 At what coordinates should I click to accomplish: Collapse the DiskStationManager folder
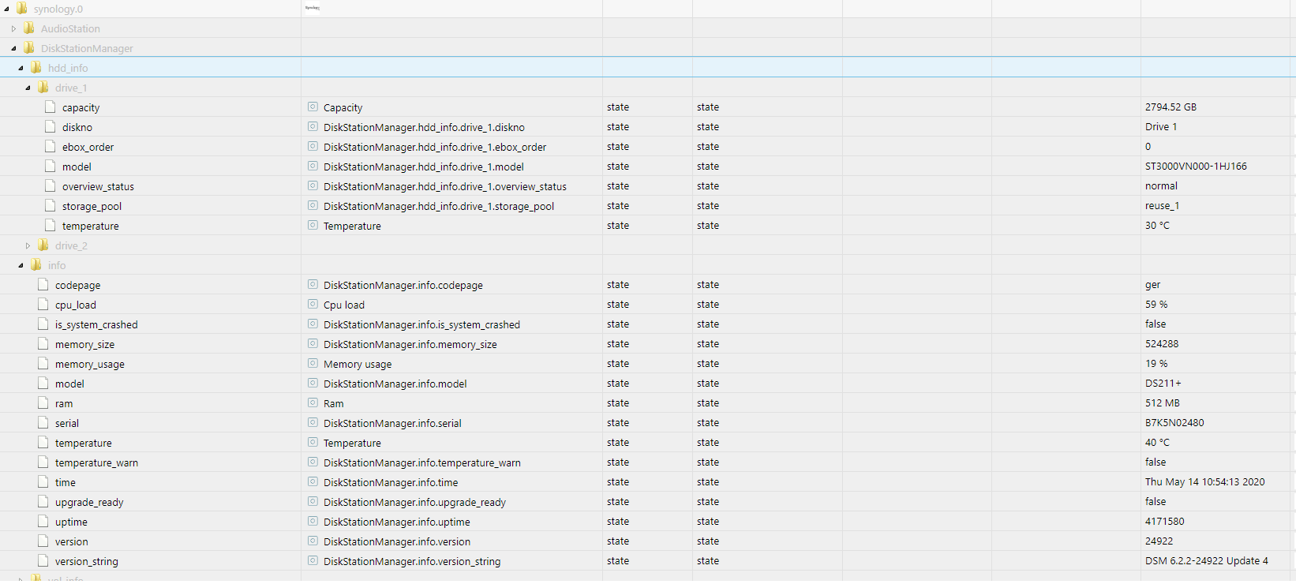click(13, 48)
